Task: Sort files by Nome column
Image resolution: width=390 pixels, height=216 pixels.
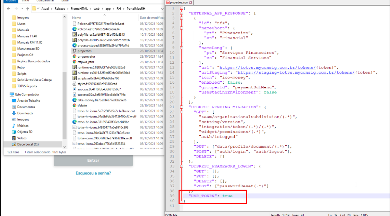Action: coord(76,18)
